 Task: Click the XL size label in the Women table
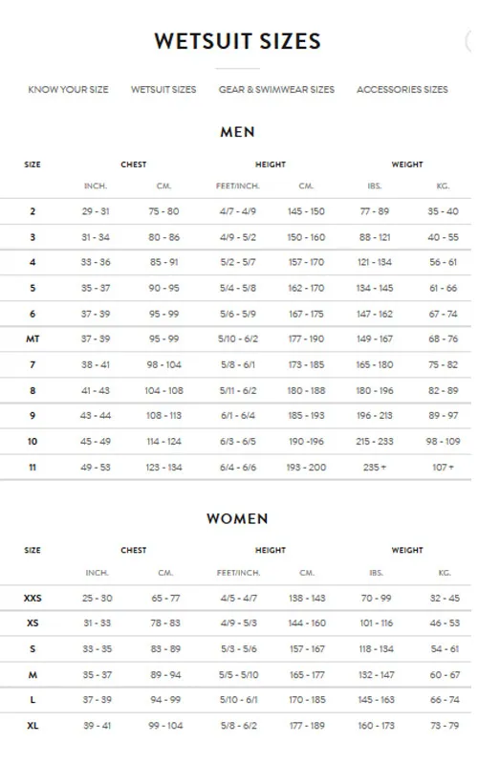(x=33, y=726)
